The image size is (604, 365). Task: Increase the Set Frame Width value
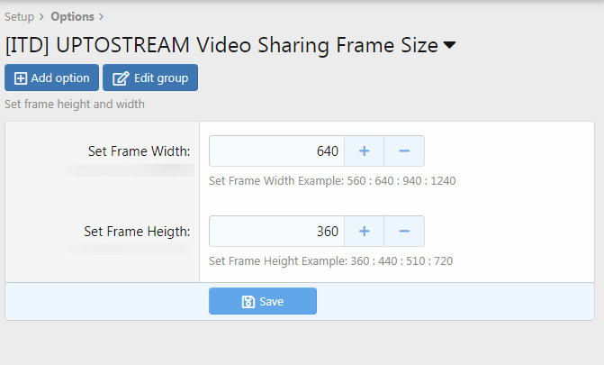(x=365, y=151)
